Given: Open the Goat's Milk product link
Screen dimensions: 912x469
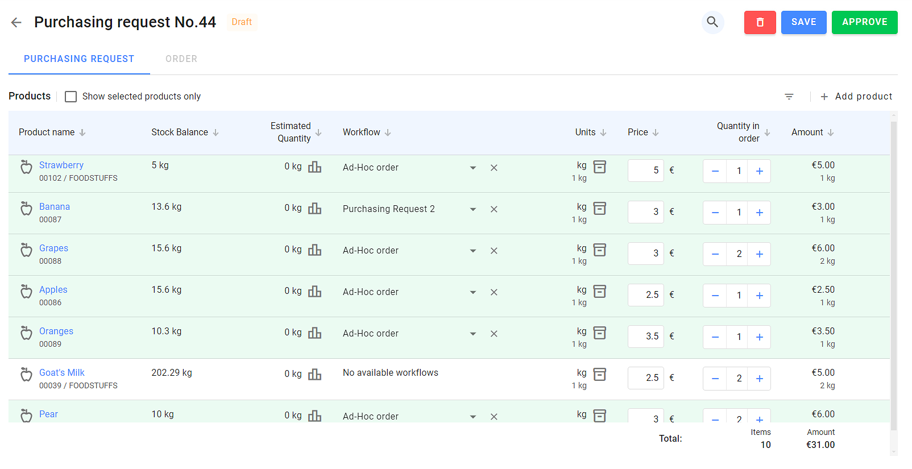Looking at the screenshot, I should pyautogui.click(x=61, y=373).
